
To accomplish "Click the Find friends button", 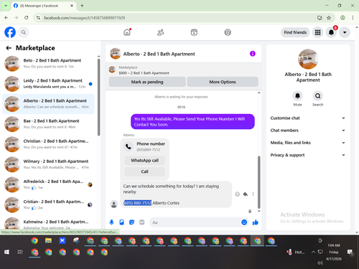I will 295,32.
